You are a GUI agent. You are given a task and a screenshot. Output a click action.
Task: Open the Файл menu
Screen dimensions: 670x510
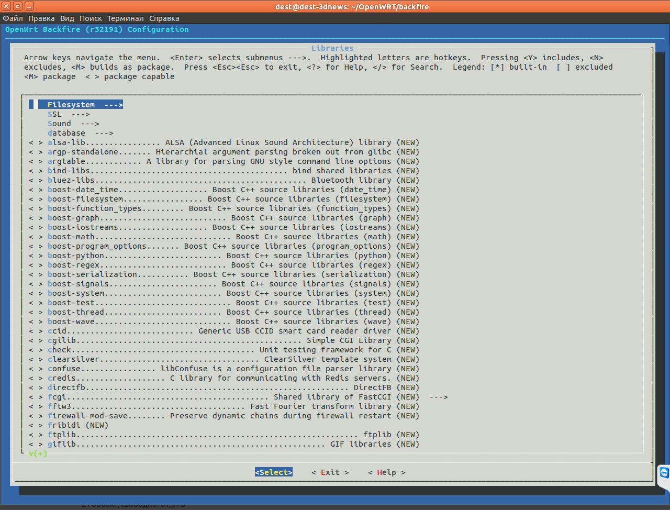13,18
